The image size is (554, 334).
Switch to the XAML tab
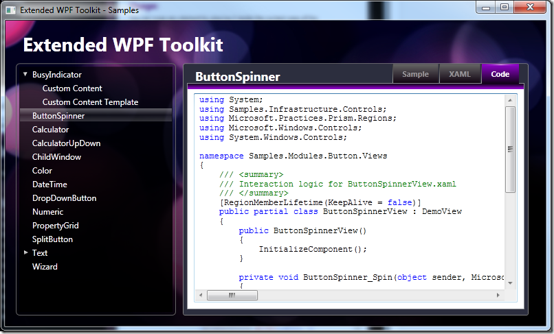[x=460, y=74]
